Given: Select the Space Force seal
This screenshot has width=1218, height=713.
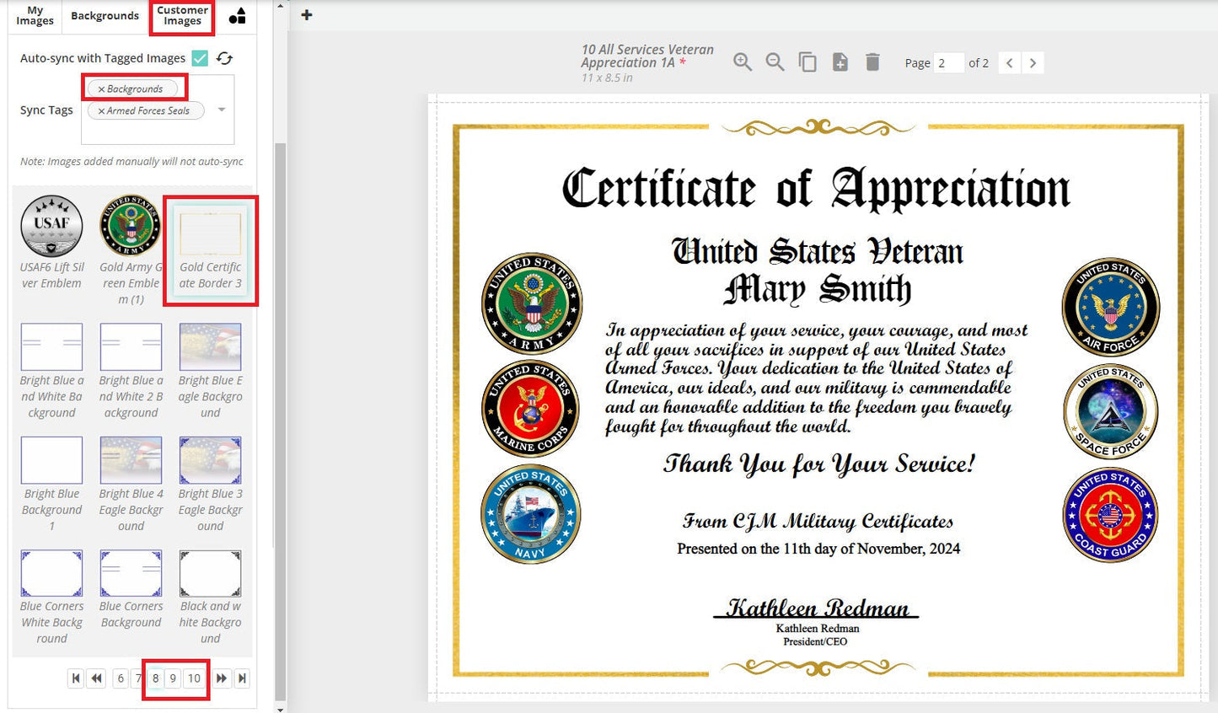Looking at the screenshot, I should click(1110, 411).
